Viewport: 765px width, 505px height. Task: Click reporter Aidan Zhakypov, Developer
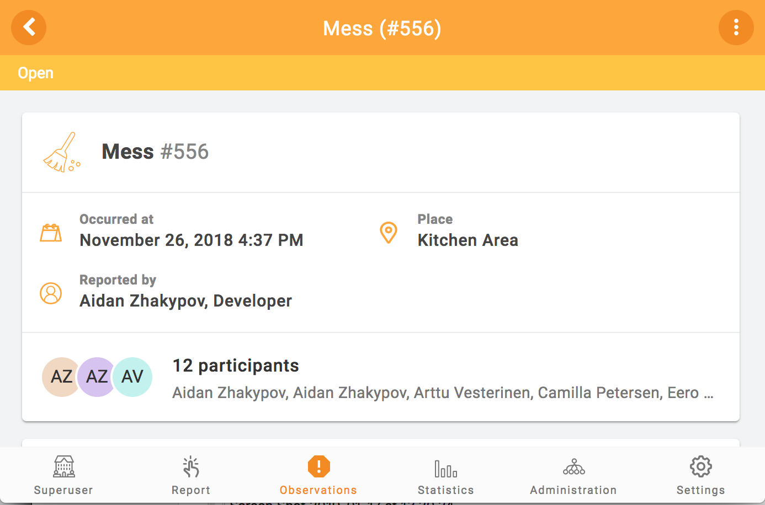pos(185,301)
